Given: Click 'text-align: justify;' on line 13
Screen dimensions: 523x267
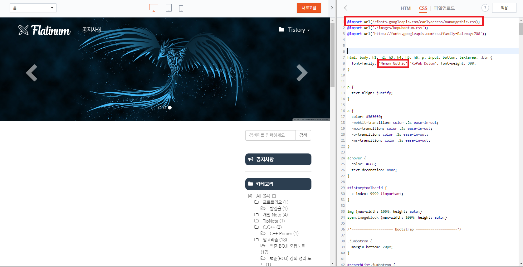Looking at the screenshot, I should (x=372, y=93).
